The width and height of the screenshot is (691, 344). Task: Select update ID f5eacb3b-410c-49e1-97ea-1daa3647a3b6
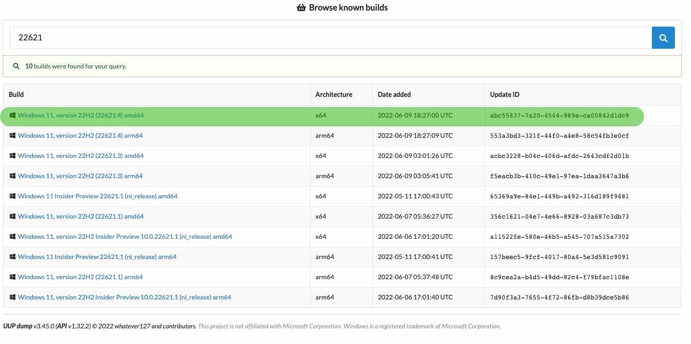point(559,176)
